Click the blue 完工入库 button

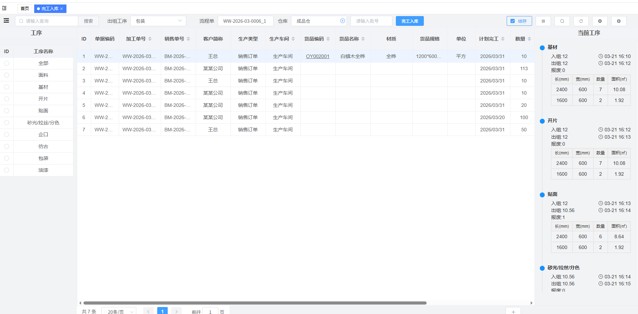coord(409,21)
